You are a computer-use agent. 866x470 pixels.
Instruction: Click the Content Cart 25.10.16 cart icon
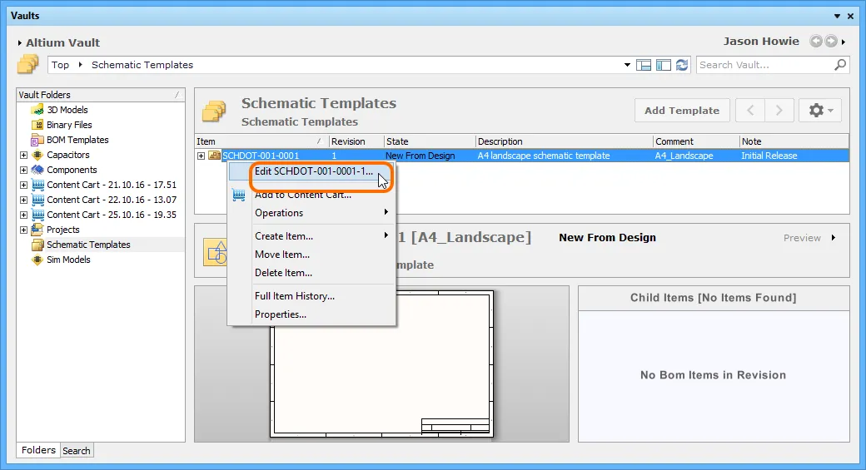[37, 214]
